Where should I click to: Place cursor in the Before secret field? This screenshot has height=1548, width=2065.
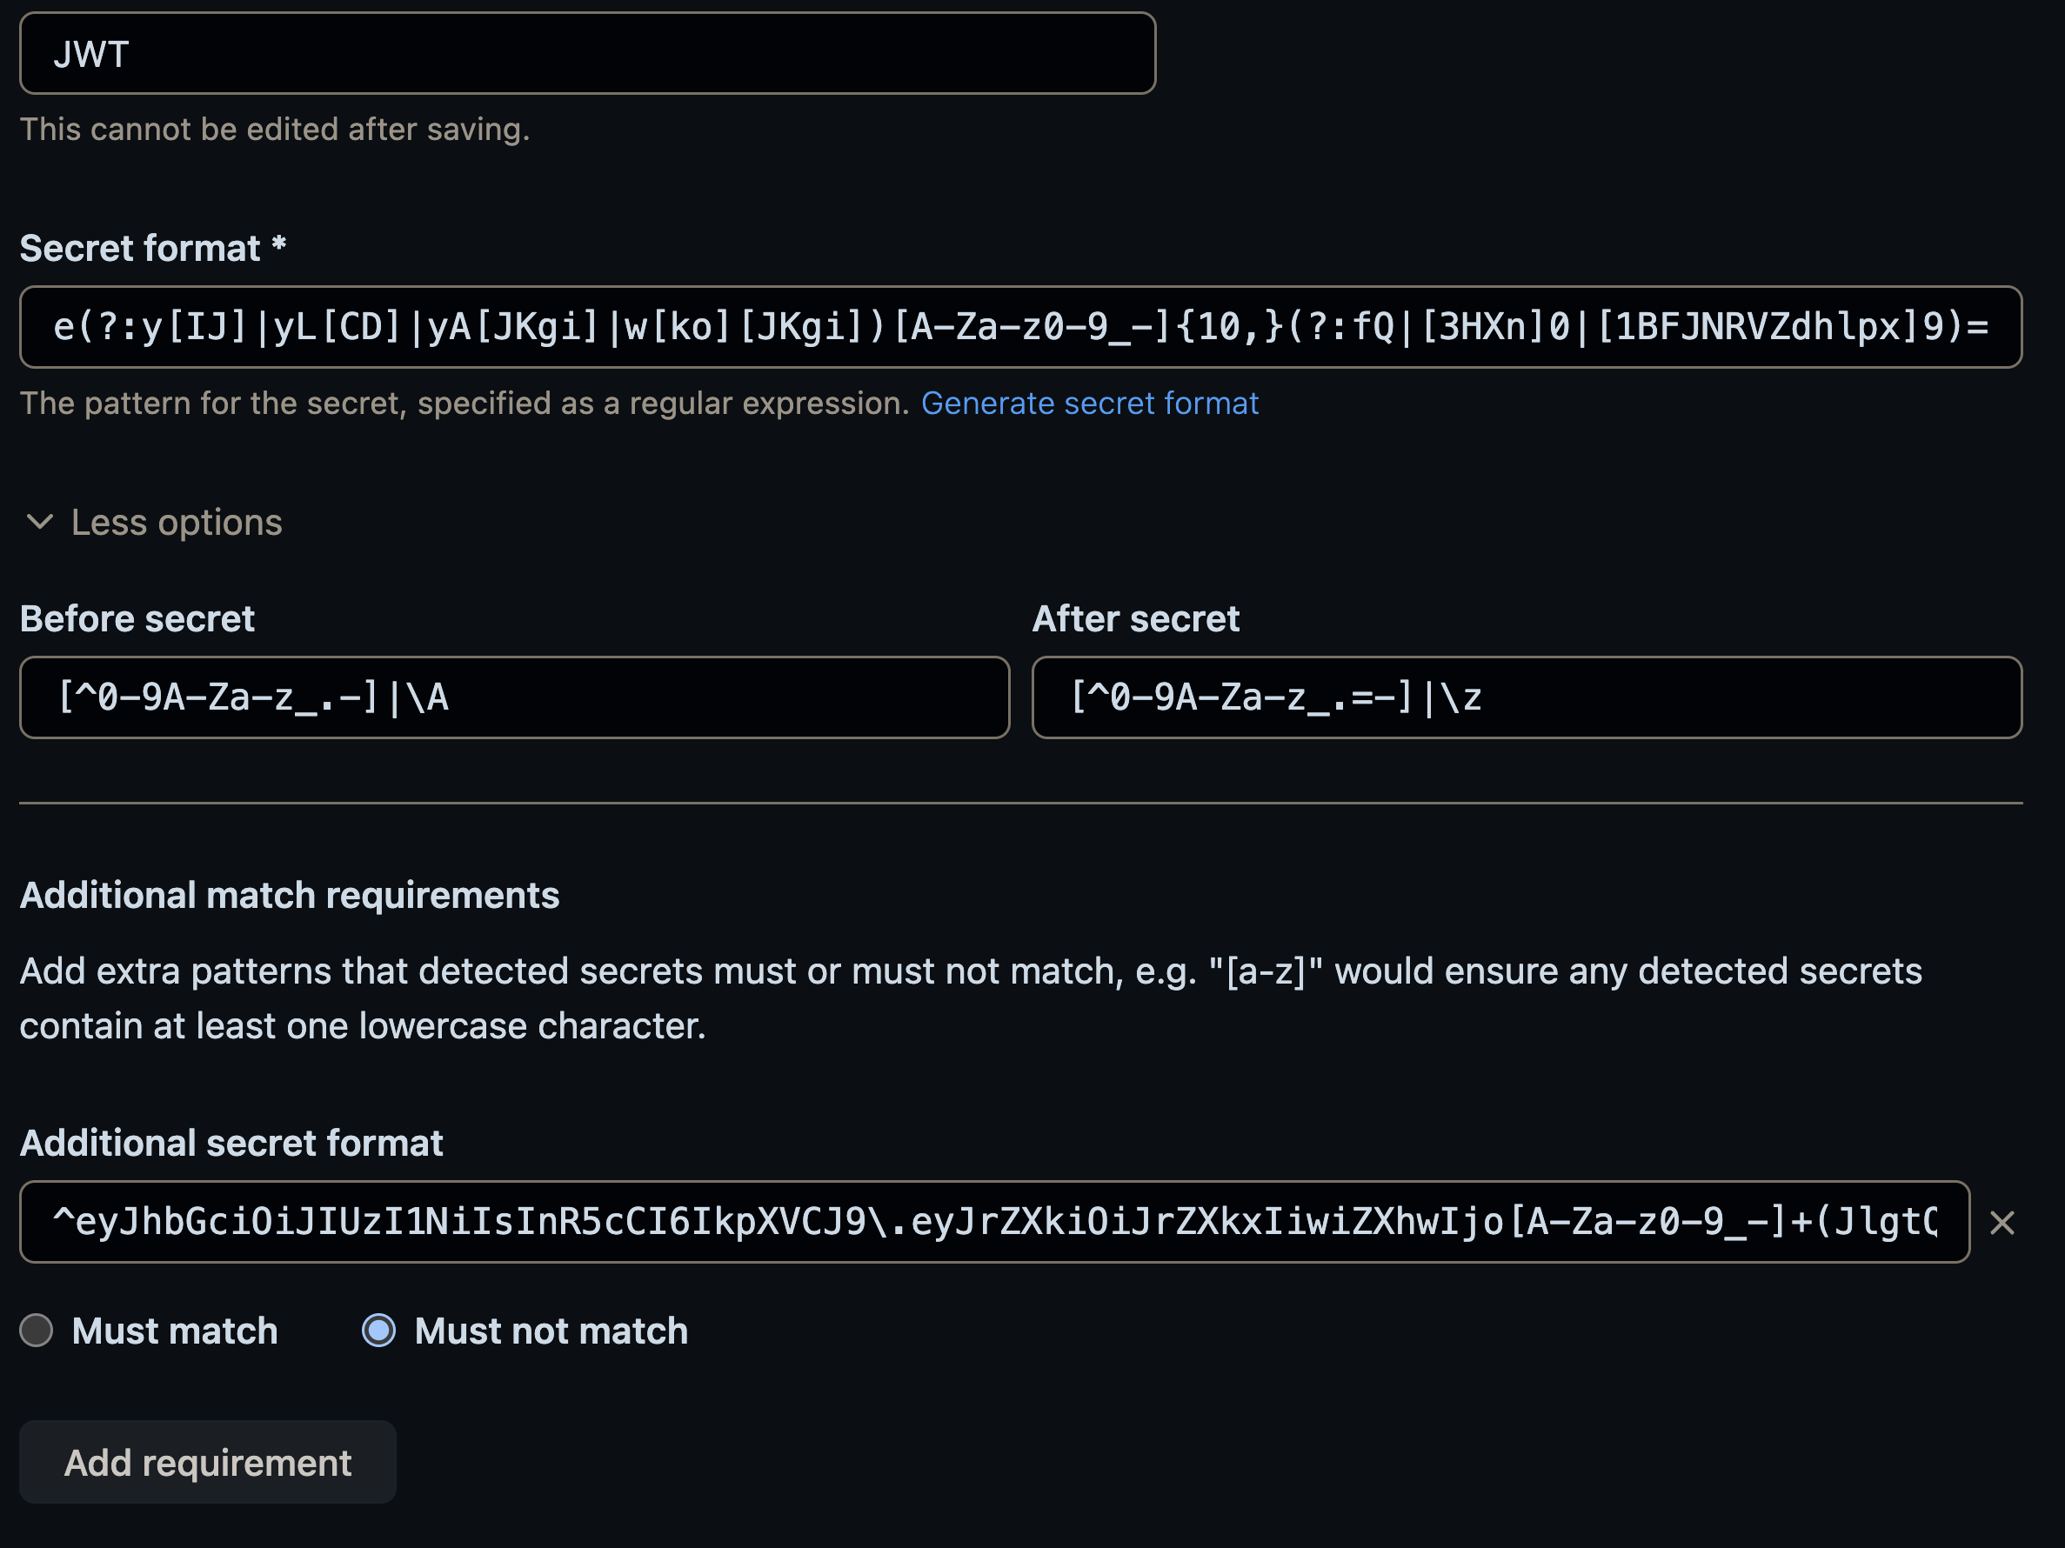click(512, 697)
